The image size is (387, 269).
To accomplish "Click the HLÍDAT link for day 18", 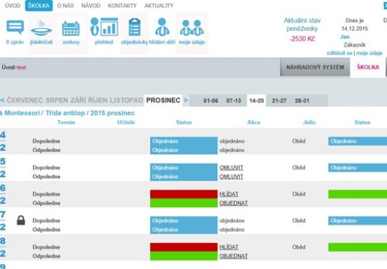I will (x=229, y=247).
